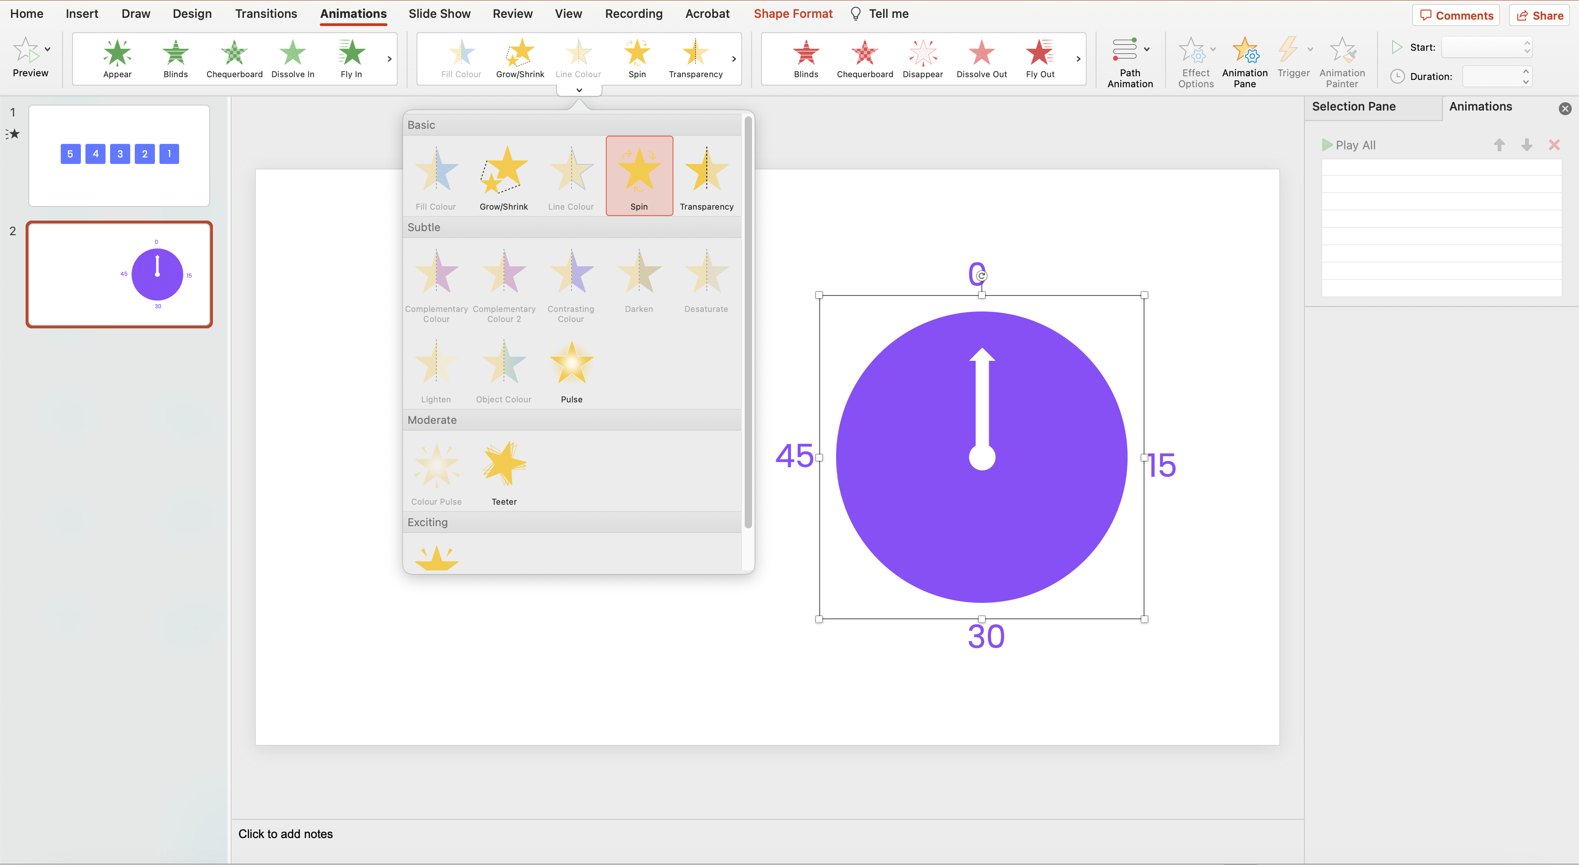Select the Spin animation effect
1579x865 pixels.
click(637, 173)
